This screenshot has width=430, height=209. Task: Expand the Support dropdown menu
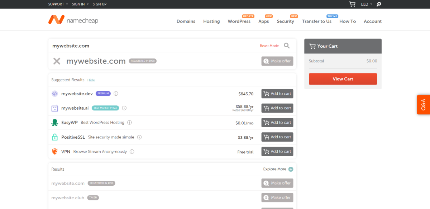(58, 4)
